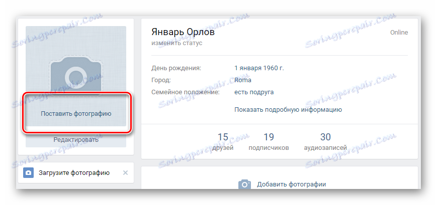Open the '19 подписчиков' followers counter
Image resolution: width=437 pixels, height=205 pixels.
point(269,142)
